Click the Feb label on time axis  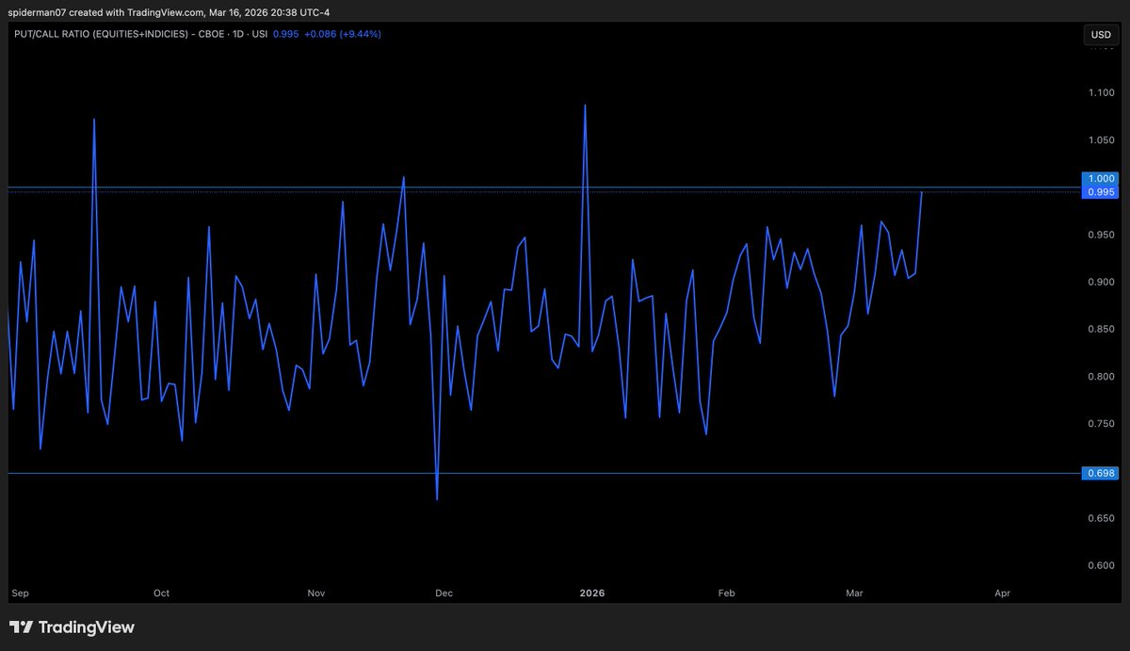point(726,594)
